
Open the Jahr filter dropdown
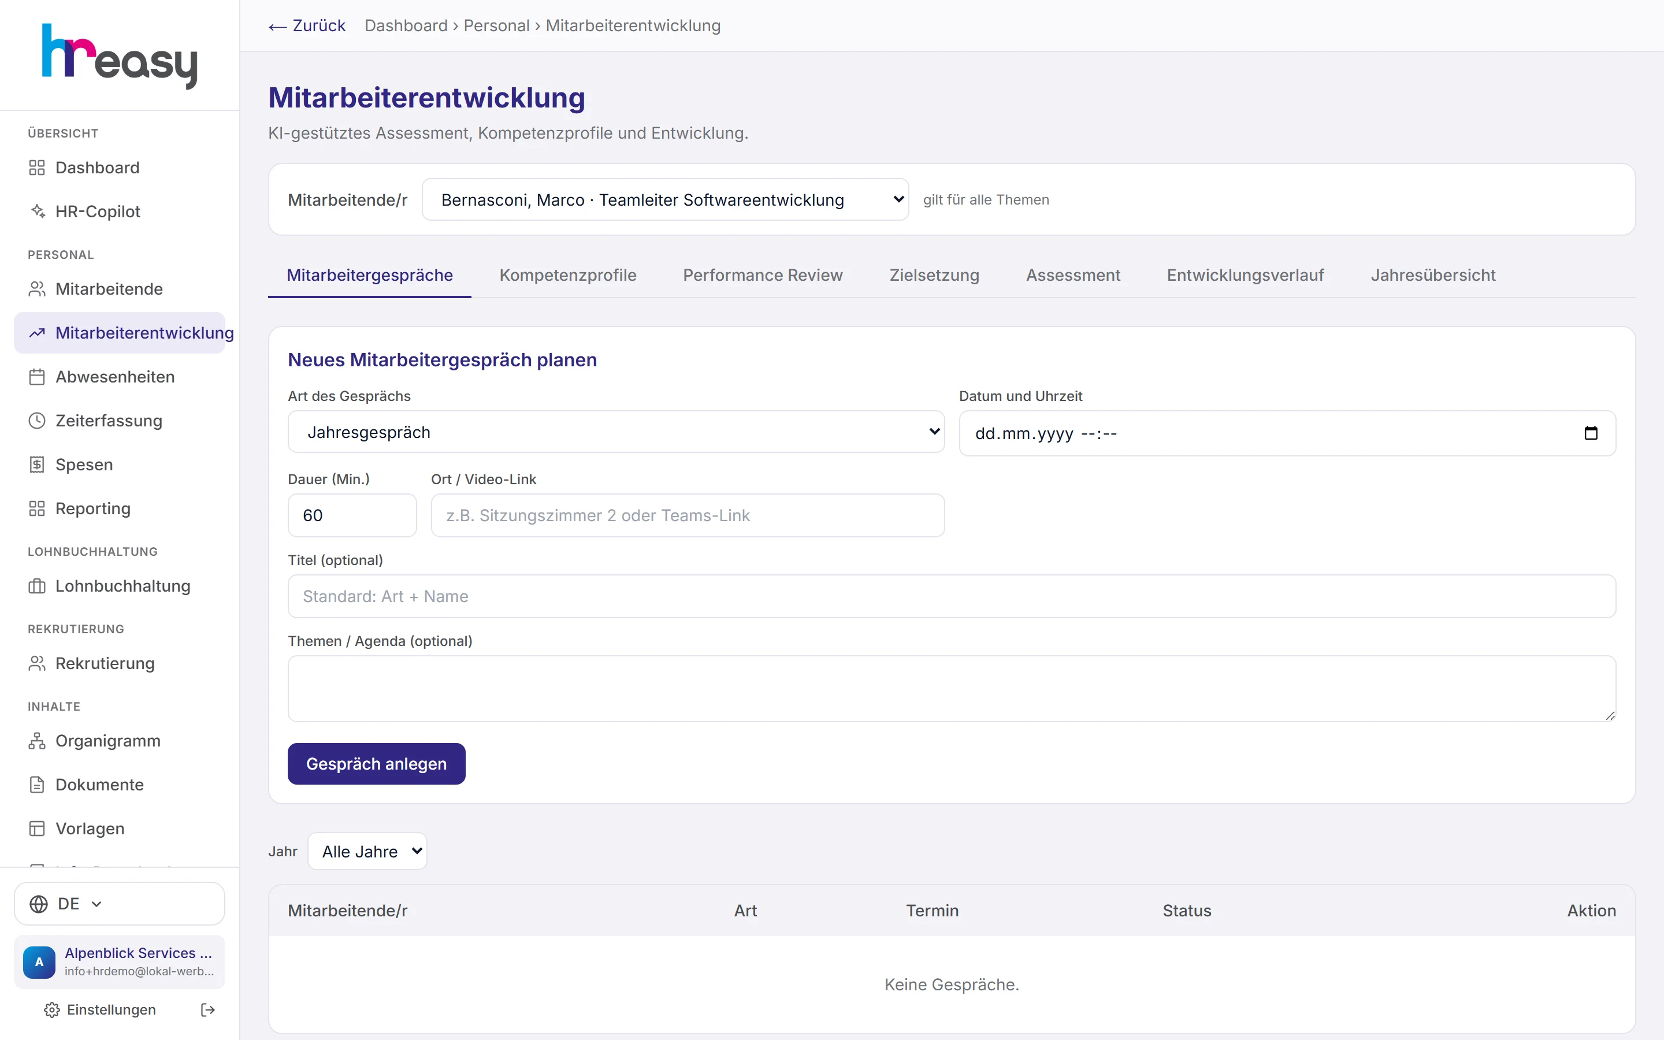point(367,852)
